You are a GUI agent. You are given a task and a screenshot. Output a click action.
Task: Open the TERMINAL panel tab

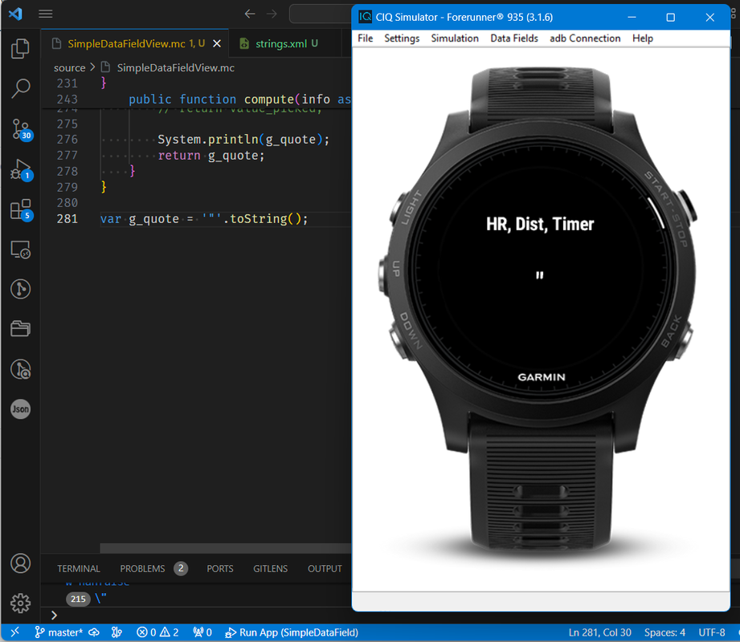coord(79,568)
